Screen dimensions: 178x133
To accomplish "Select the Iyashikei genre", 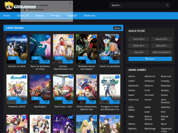I will coord(166,107).
